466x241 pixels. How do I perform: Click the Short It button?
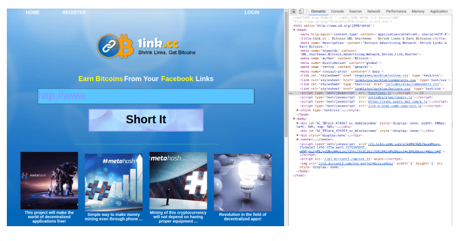(146, 120)
